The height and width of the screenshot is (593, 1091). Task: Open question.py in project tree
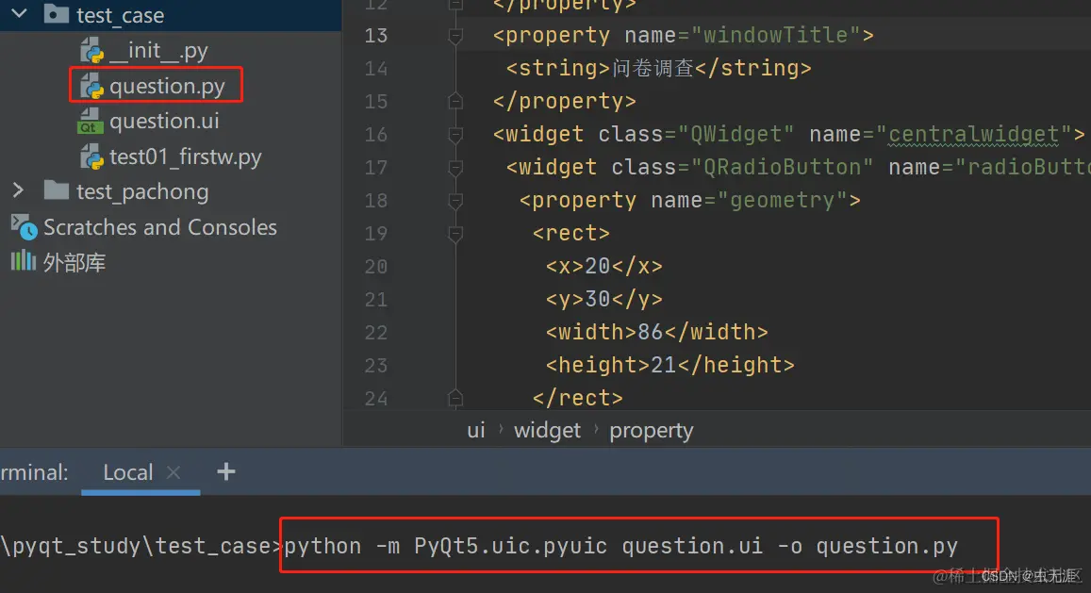167,86
